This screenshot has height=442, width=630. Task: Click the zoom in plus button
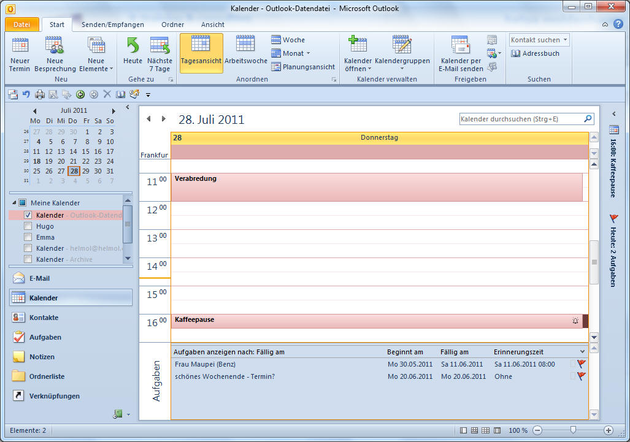point(609,430)
